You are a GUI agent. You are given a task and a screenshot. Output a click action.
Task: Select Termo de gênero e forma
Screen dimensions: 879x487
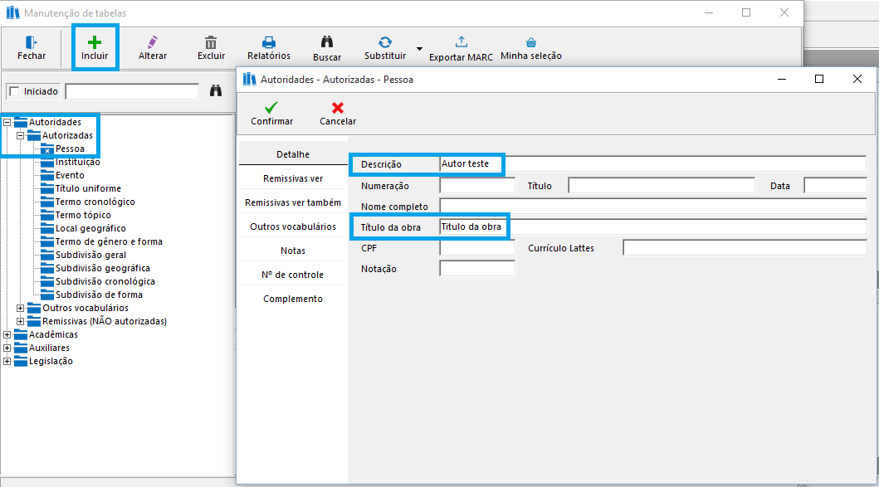pyautogui.click(x=109, y=241)
